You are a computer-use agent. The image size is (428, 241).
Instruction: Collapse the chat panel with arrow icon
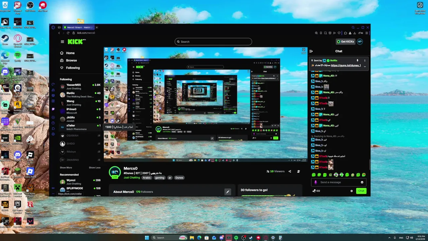pos(311,51)
